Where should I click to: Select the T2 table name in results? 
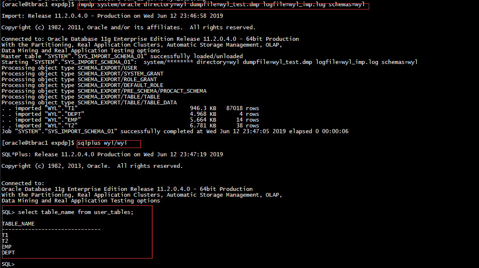point(5,241)
